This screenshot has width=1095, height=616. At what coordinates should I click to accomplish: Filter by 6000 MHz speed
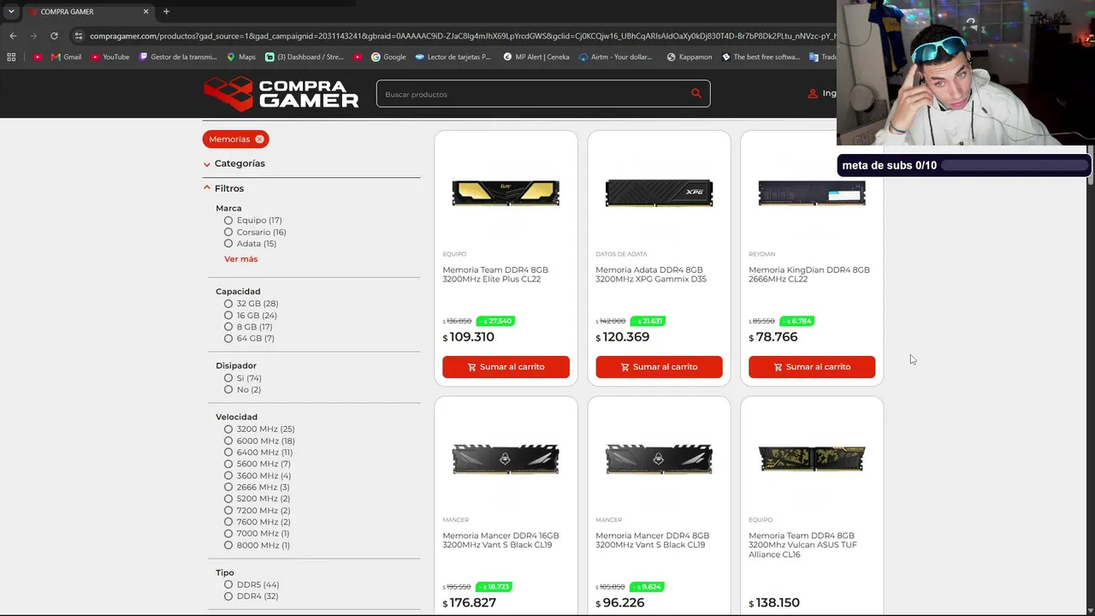click(x=228, y=441)
